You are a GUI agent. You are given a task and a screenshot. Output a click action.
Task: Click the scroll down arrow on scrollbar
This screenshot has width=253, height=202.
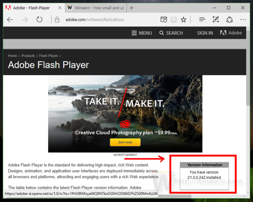pyautogui.click(x=248, y=193)
